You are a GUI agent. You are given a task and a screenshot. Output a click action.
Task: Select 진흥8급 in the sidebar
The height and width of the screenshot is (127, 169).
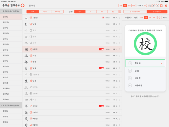pyautogui.click(x=11, y=111)
